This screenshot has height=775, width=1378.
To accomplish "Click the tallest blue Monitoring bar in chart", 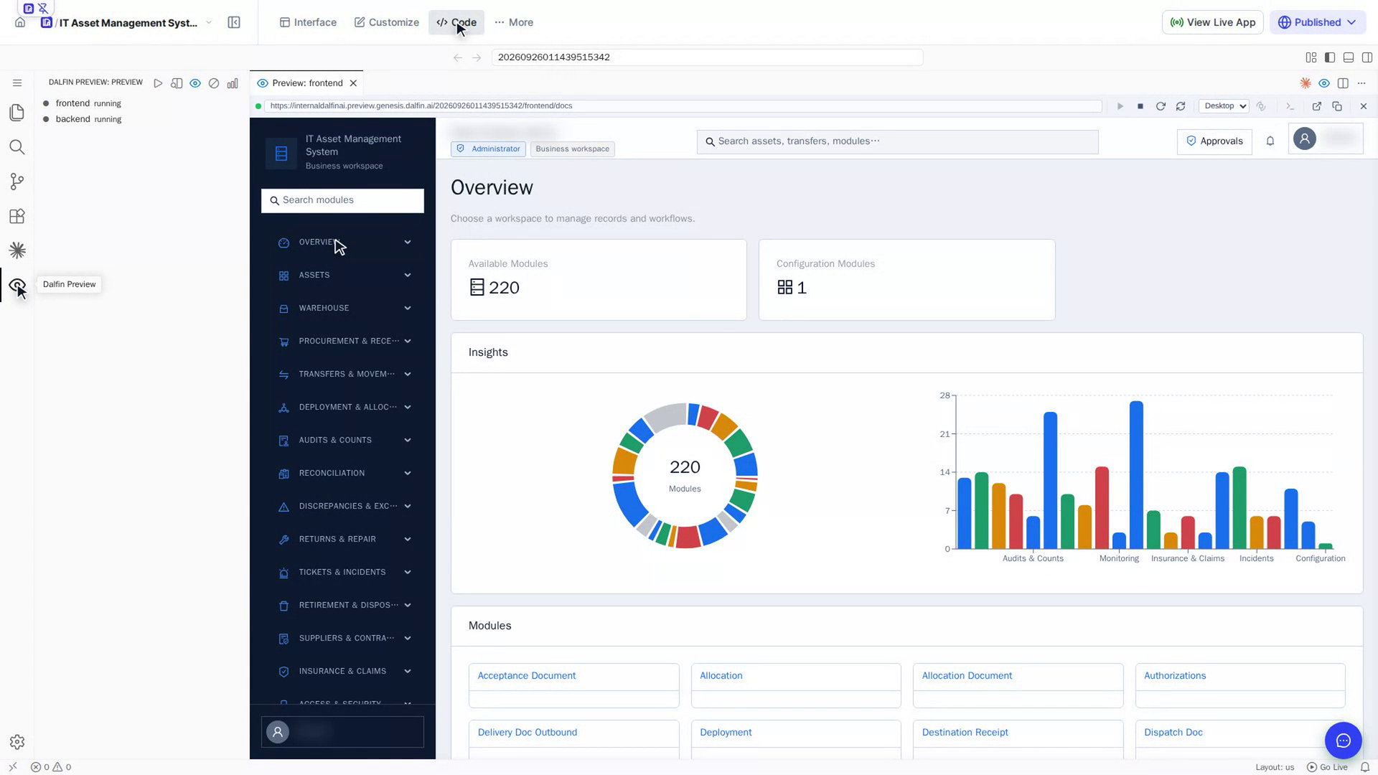I will 1136,475.
